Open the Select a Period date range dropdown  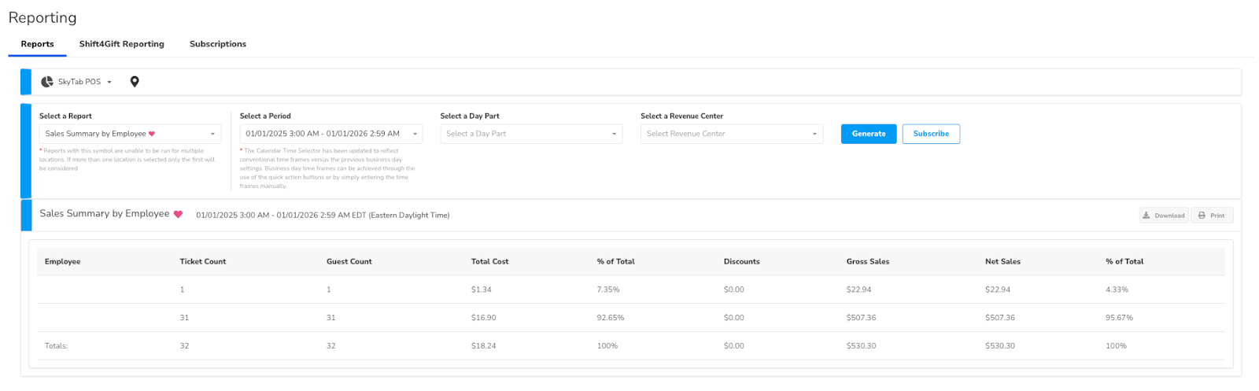(x=330, y=134)
